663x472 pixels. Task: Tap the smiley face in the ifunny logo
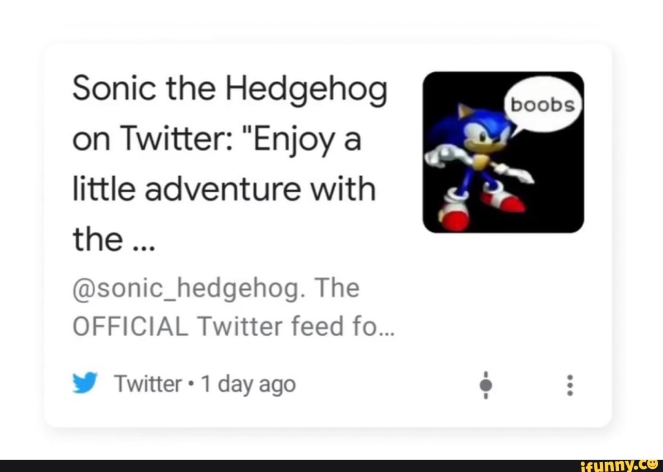pyautogui.click(x=652, y=464)
